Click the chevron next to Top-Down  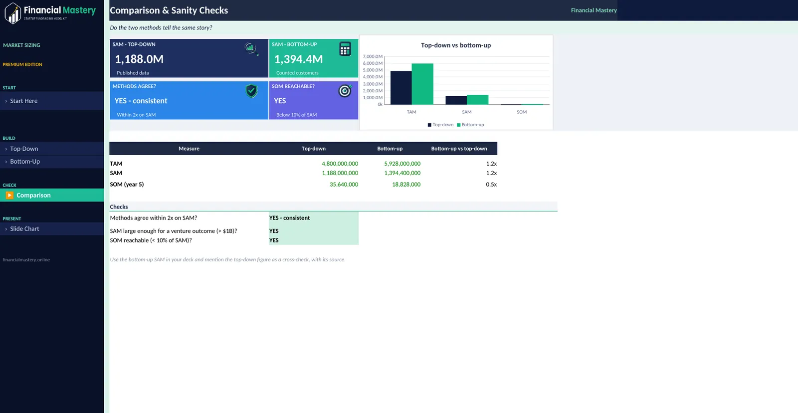pyautogui.click(x=6, y=149)
